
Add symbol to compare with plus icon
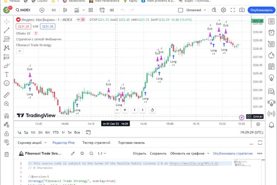[x=42, y=10]
